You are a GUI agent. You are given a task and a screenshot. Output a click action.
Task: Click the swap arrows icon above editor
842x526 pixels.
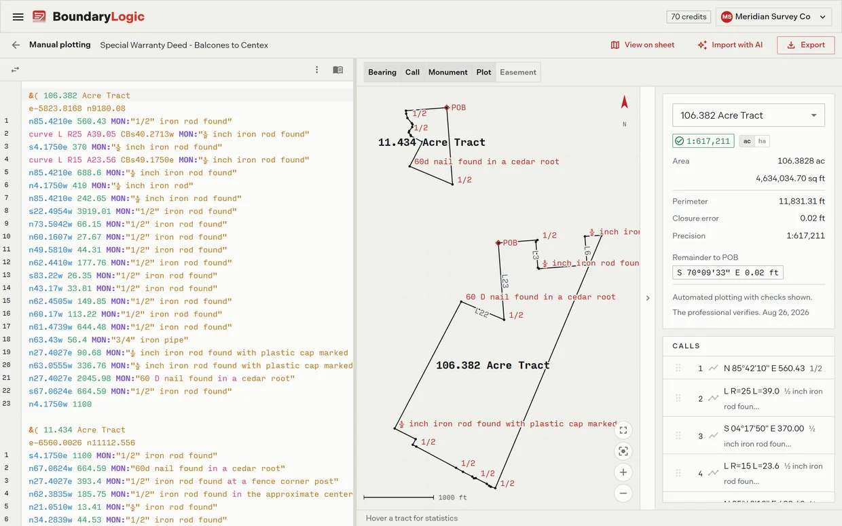[15, 70]
